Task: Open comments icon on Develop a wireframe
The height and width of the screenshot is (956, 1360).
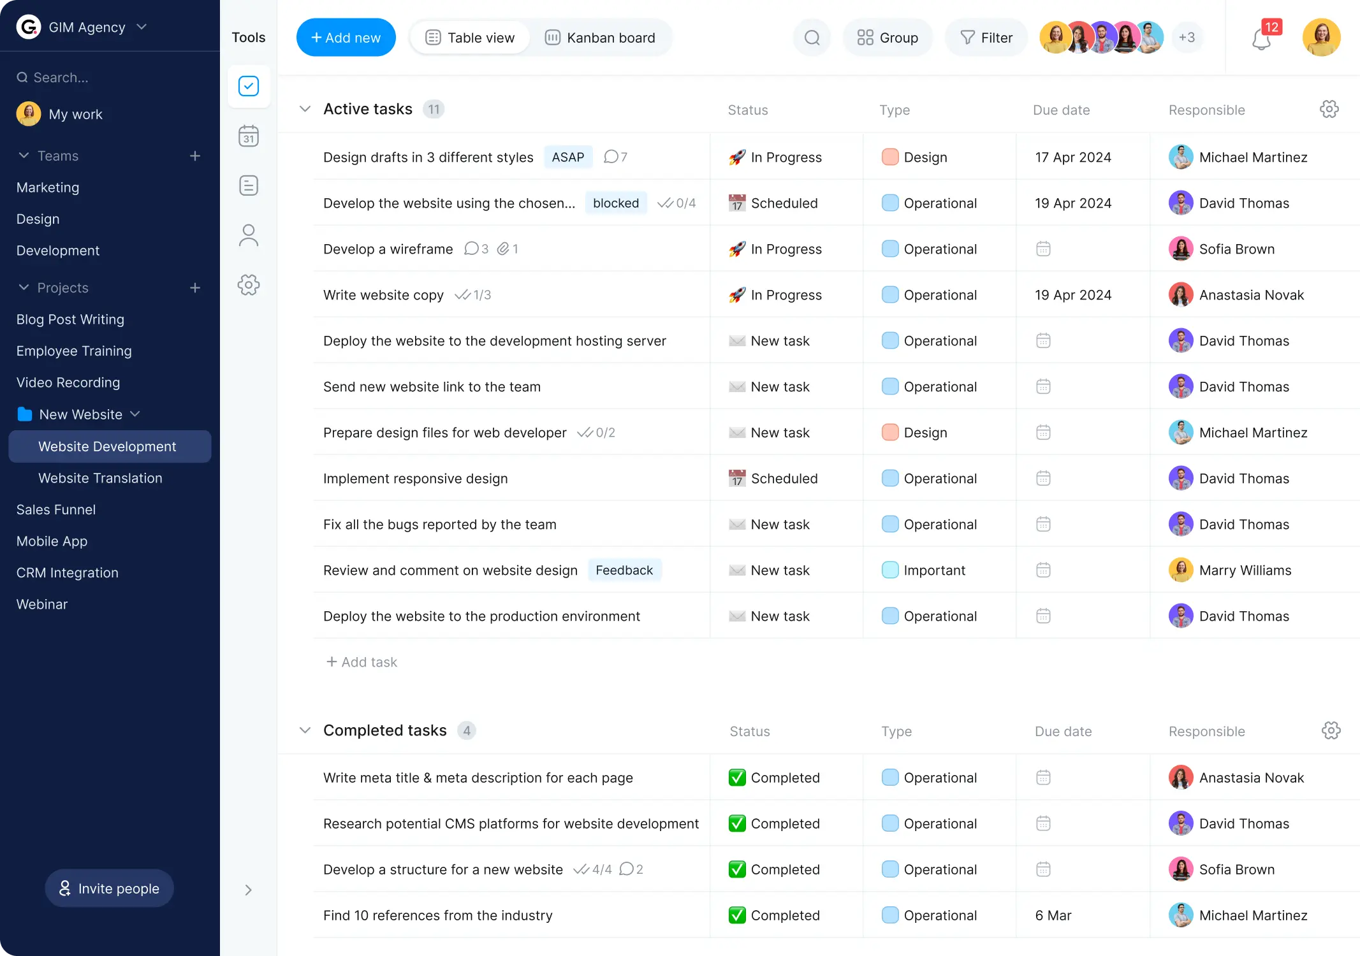Action: 476,249
